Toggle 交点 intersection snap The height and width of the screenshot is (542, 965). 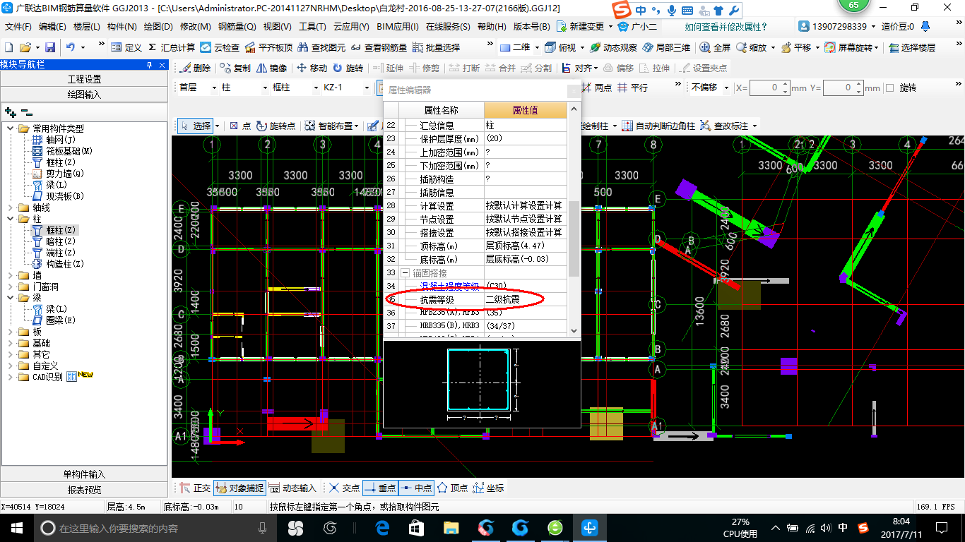point(345,488)
